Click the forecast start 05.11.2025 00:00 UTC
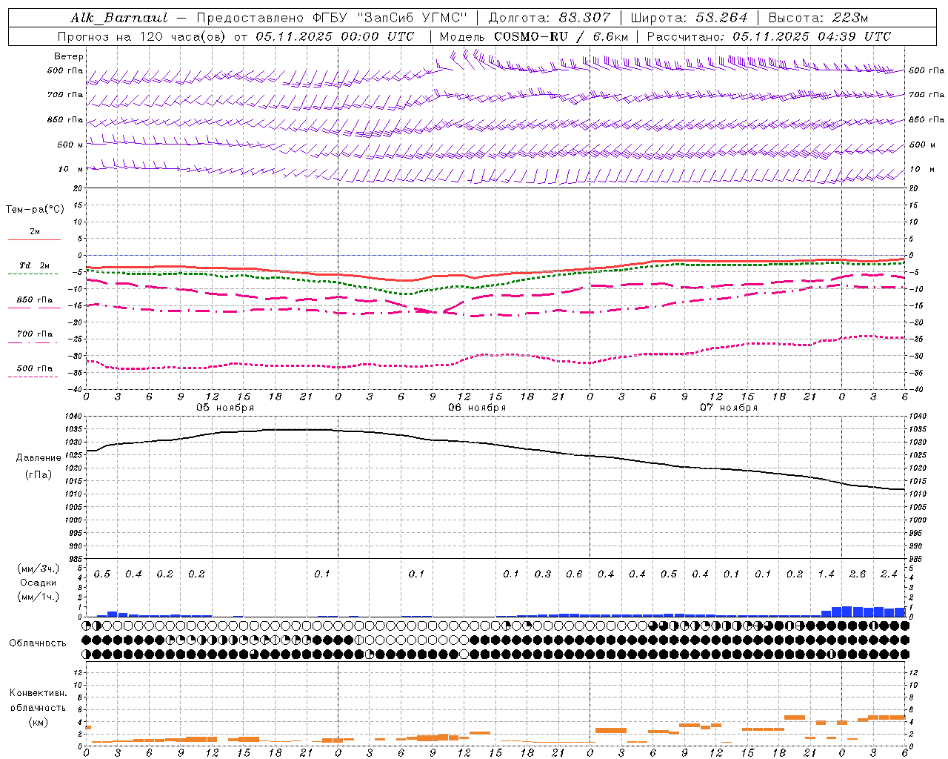This screenshot has height=759, width=948. 335,36
